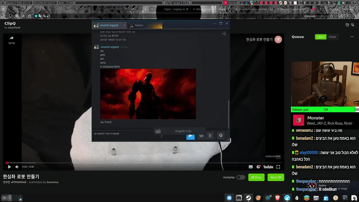Mute the YouTube video volume
Screen dimensions: 359x202
(x=17, y=167)
